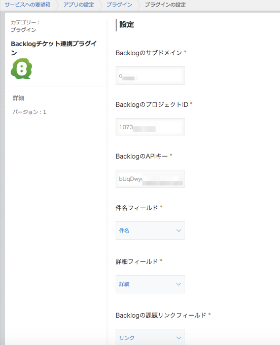Click the 詳細 label in sidebar

[18, 98]
